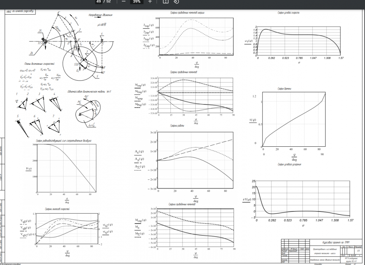
Task: Click the Mд legend label
Action: point(137,227)
